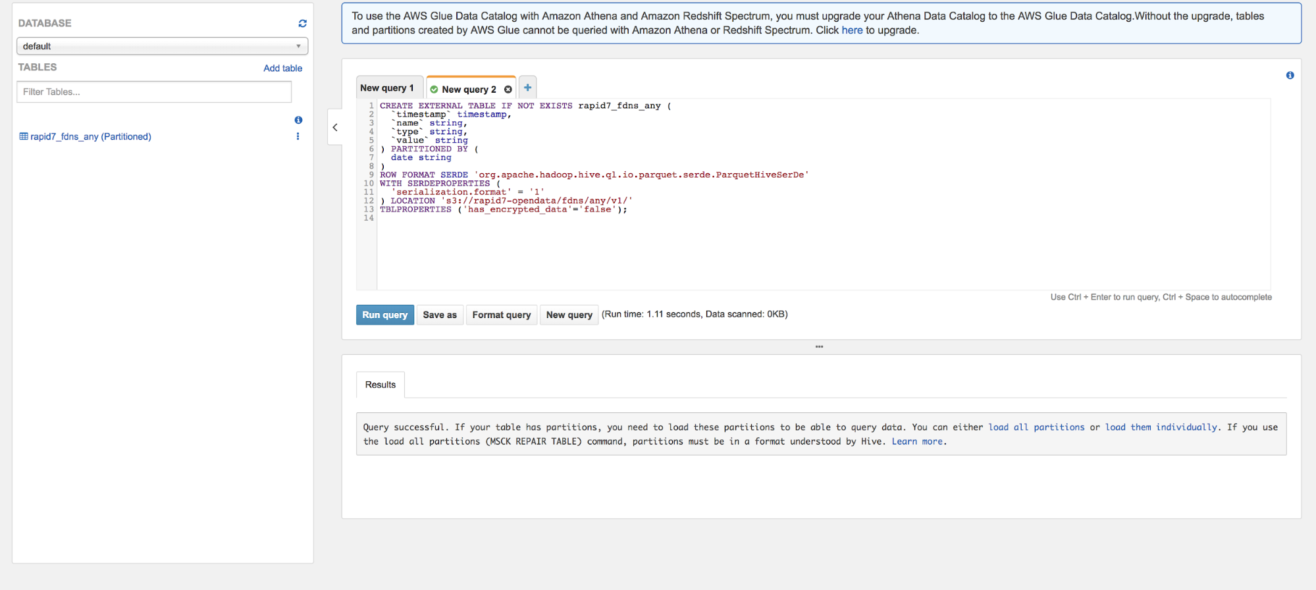Open the rapid7_fdns_any table options menu
Screen dimensions: 1316x590
coord(298,136)
